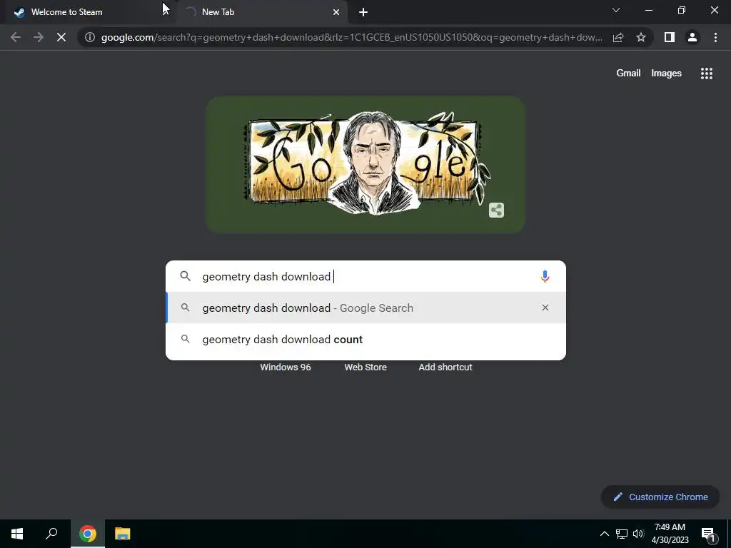Open the notification center

tap(708, 534)
